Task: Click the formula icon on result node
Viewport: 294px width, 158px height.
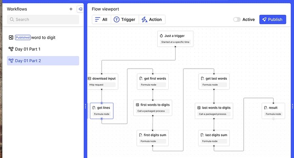Action: 266,108
